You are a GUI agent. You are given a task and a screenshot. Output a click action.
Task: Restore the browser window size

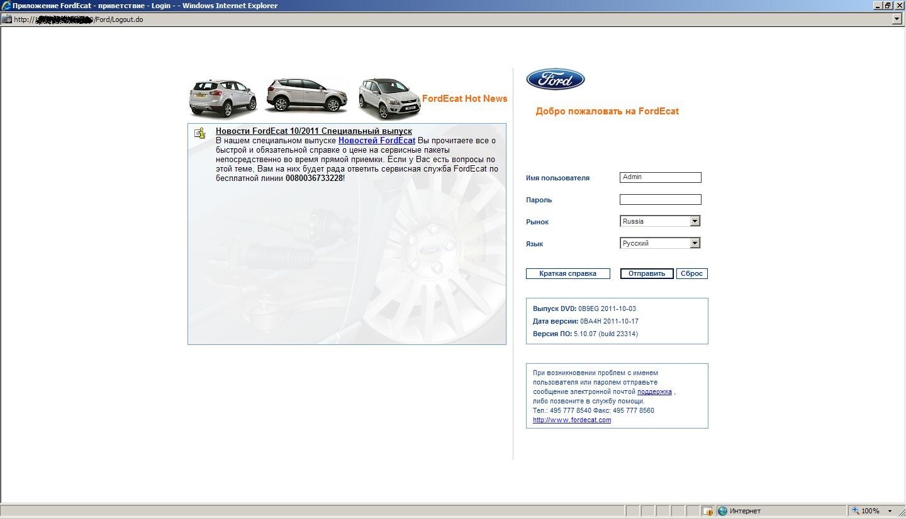[x=888, y=5]
